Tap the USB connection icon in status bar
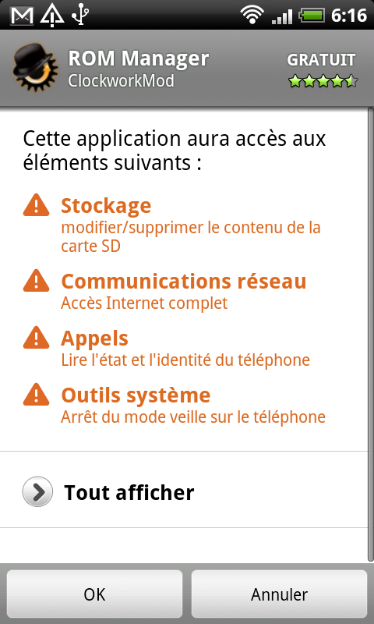 (80, 15)
